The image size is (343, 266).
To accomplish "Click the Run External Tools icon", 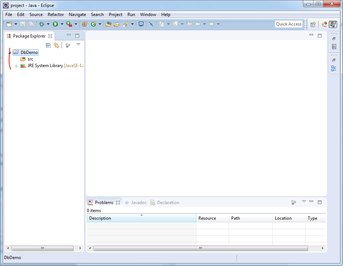I will tap(69, 24).
